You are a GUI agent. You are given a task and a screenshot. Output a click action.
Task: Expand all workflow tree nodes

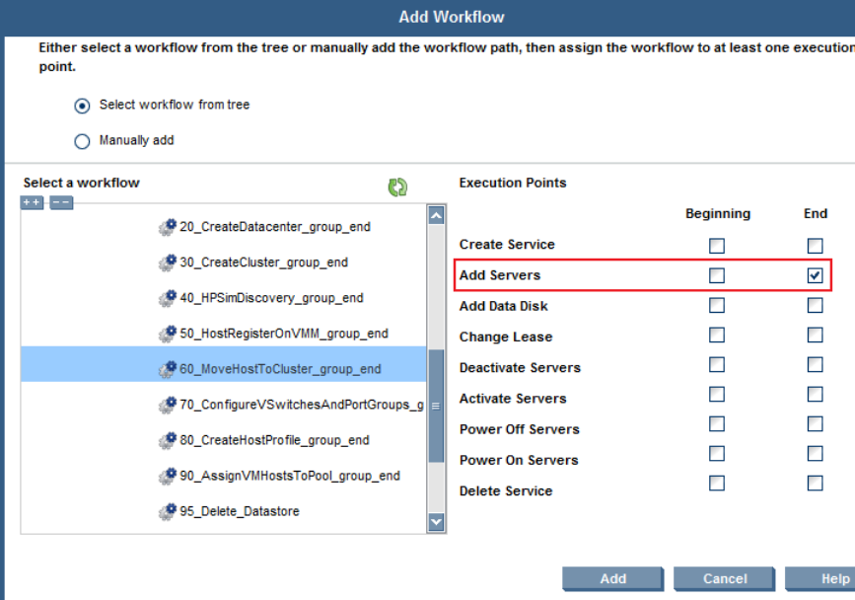pyautogui.click(x=33, y=202)
